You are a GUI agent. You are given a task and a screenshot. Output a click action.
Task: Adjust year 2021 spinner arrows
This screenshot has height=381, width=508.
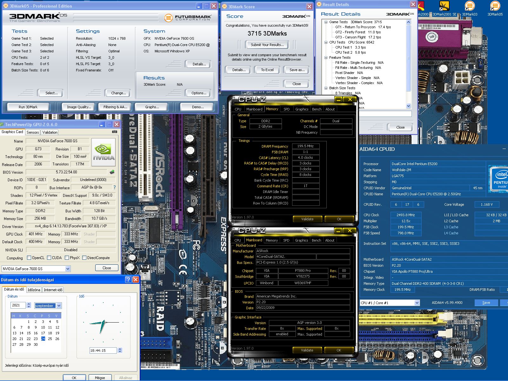coord(29,305)
